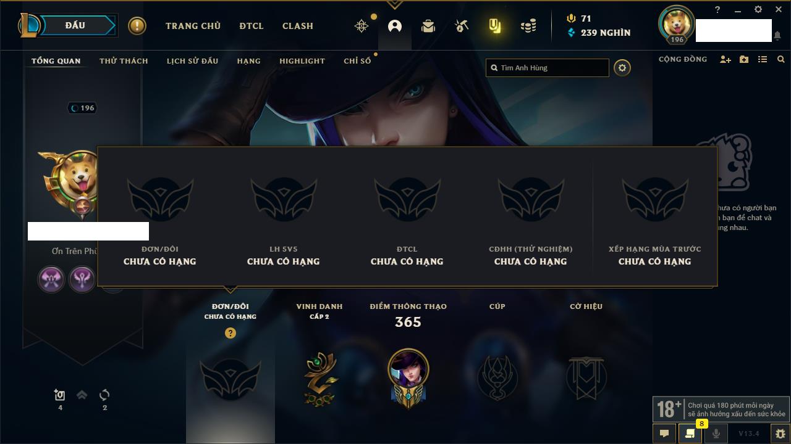
Task: Open the Collection bag icon
Action: click(428, 26)
